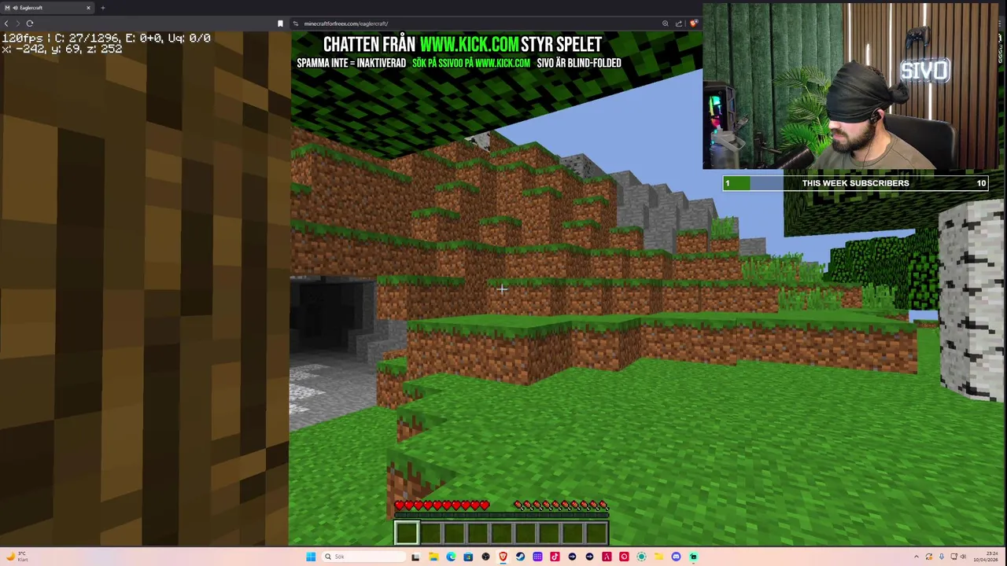Open the weather widget on taskbar
The height and width of the screenshot is (566, 1007).
click(x=16, y=557)
